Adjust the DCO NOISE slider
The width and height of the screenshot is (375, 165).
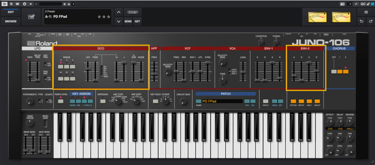click(x=141, y=72)
